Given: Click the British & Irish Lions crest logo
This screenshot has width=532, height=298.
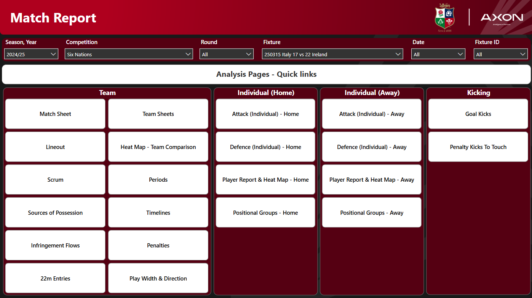Looking at the screenshot, I should tap(444, 17).
